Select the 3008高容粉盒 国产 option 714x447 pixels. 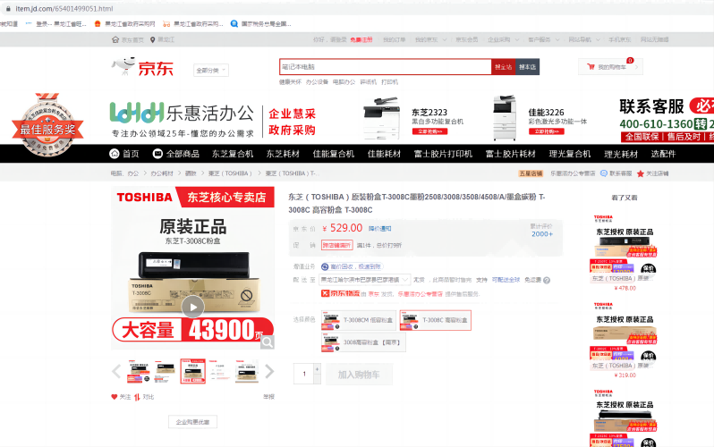tap(363, 342)
